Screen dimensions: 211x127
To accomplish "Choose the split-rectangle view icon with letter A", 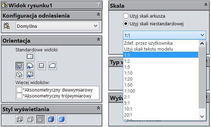I will point(30,75).
